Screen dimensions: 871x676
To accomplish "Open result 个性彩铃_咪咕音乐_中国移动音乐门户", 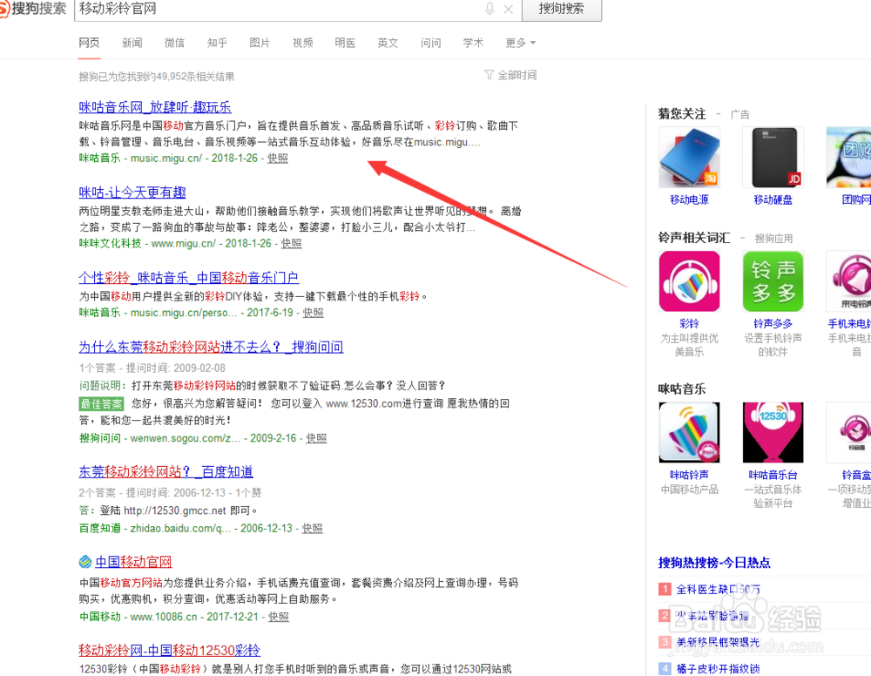I will point(189,278).
